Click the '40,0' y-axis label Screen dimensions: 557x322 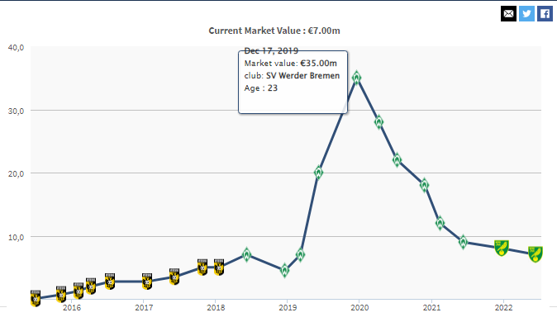click(16, 48)
